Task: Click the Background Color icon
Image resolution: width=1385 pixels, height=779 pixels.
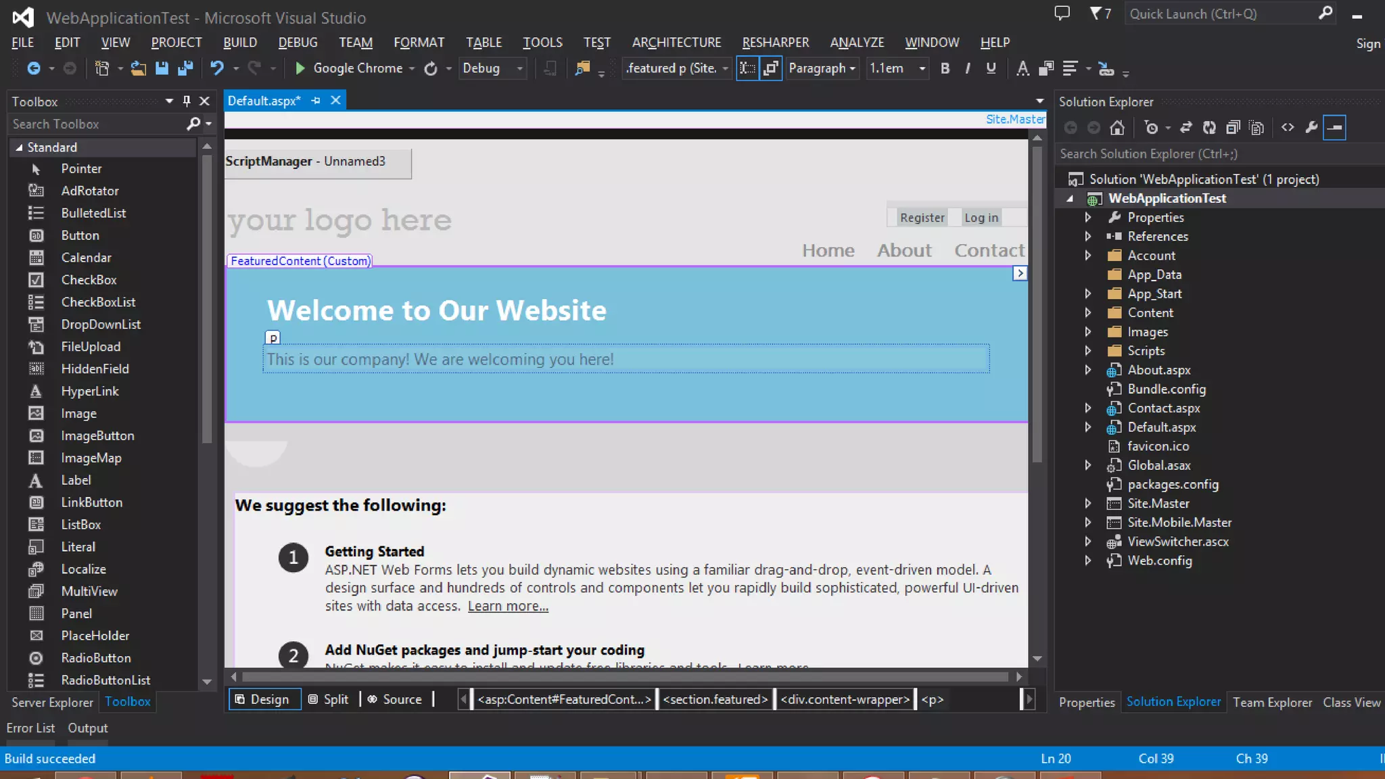Action: (x=1046, y=68)
